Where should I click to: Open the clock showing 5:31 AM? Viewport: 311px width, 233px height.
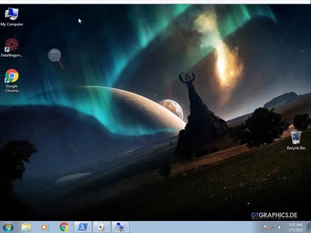tap(296, 227)
